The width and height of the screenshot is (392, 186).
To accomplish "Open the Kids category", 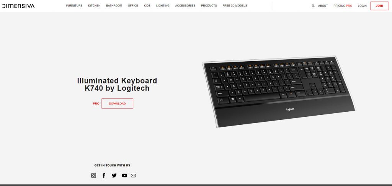I will 147,5.
